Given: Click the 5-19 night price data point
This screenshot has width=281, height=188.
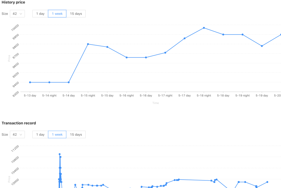Looking at the screenshot, I should click(243, 35).
